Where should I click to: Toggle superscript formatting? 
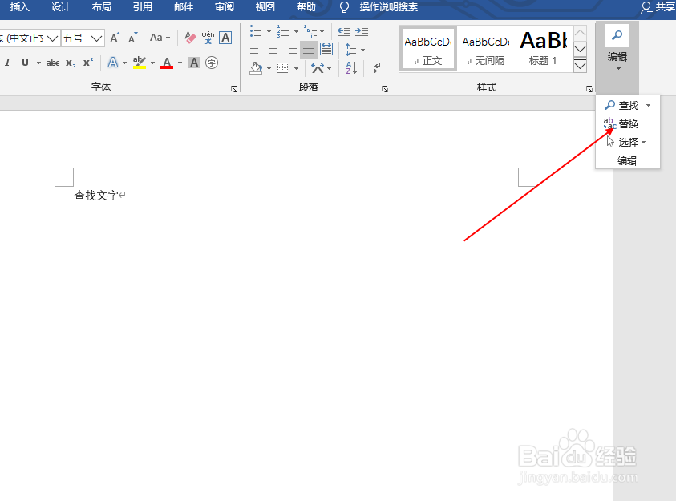coord(88,63)
